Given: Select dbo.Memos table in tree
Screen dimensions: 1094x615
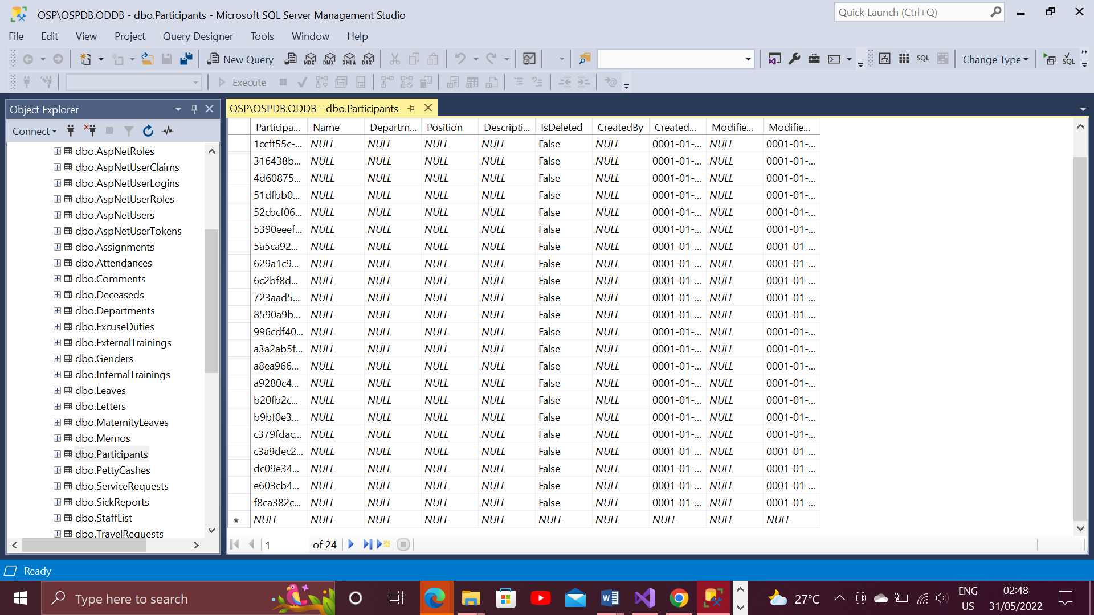Looking at the screenshot, I should point(103,438).
